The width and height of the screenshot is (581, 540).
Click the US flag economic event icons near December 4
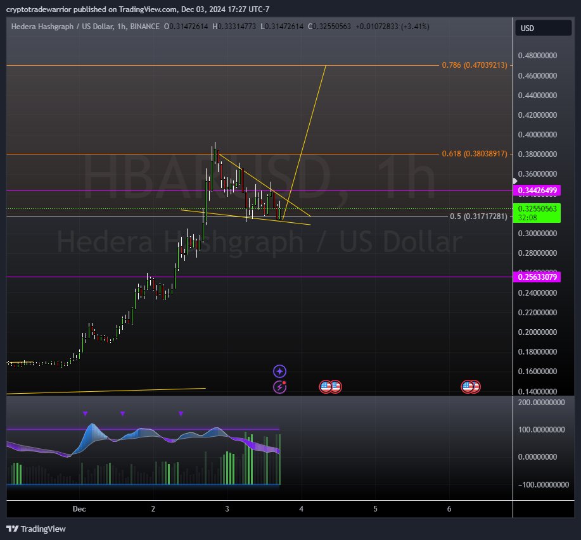329,386
